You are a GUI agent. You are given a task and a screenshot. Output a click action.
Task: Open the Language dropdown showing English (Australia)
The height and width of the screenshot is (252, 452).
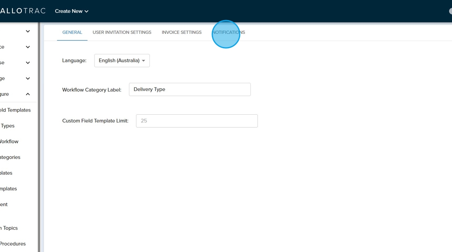122,60
